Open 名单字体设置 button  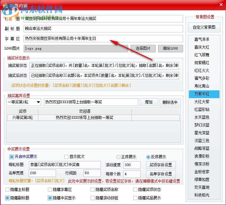161,174
